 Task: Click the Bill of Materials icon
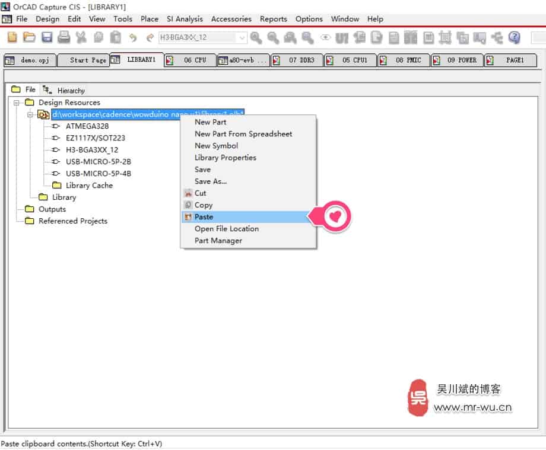428,37
